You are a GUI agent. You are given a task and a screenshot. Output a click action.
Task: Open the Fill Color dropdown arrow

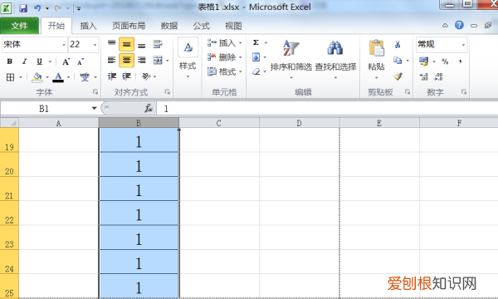[x=47, y=77]
